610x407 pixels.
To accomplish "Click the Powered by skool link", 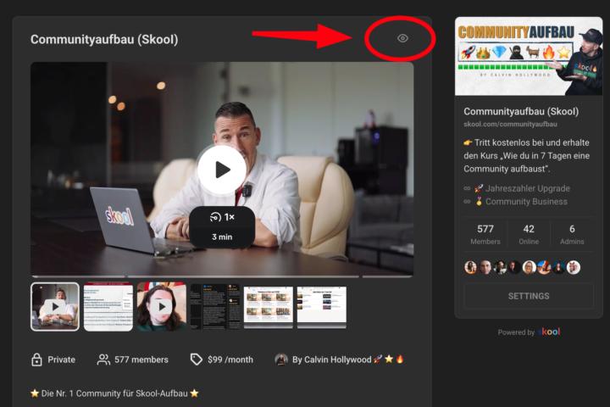I will pyautogui.click(x=529, y=332).
